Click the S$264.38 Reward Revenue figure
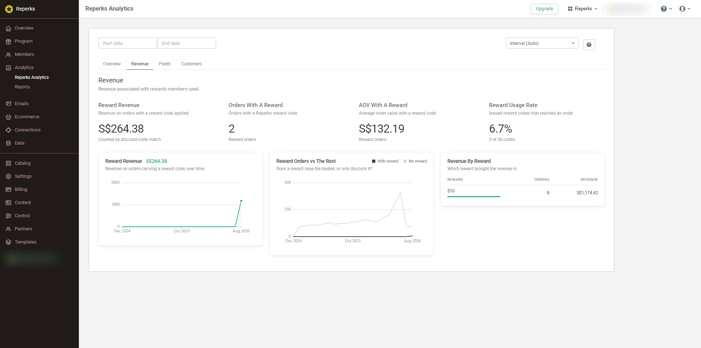701x348 pixels. coord(121,129)
